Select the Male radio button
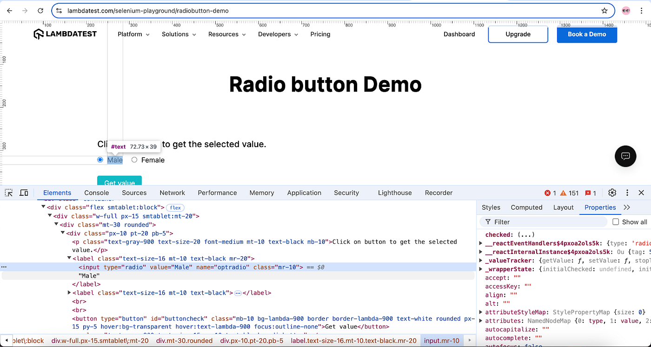The image size is (651, 347). click(100, 160)
